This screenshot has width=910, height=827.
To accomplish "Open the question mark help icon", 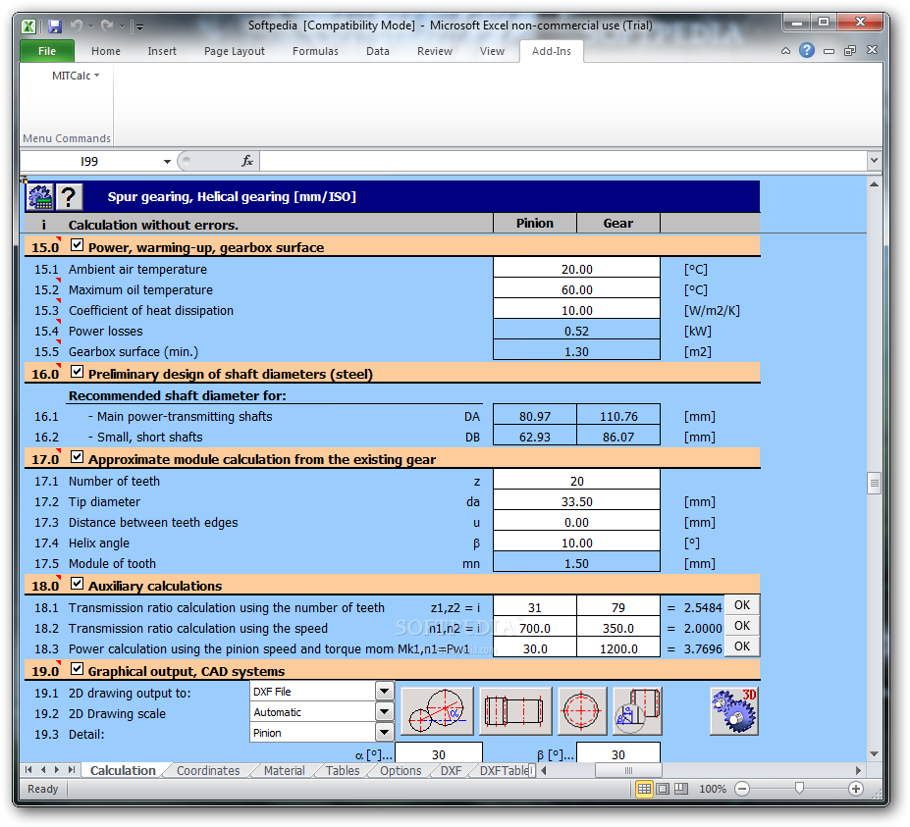I will click(69, 197).
